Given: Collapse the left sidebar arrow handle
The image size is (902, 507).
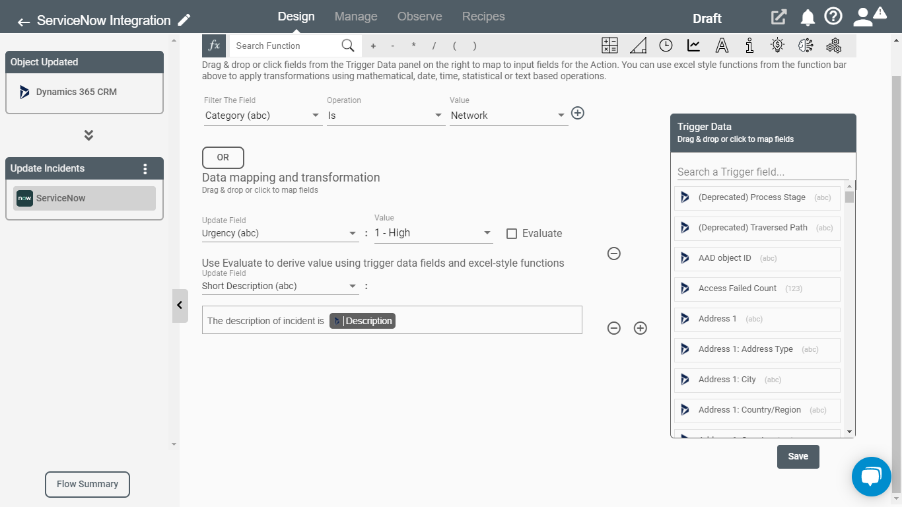Looking at the screenshot, I should click(180, 306).
